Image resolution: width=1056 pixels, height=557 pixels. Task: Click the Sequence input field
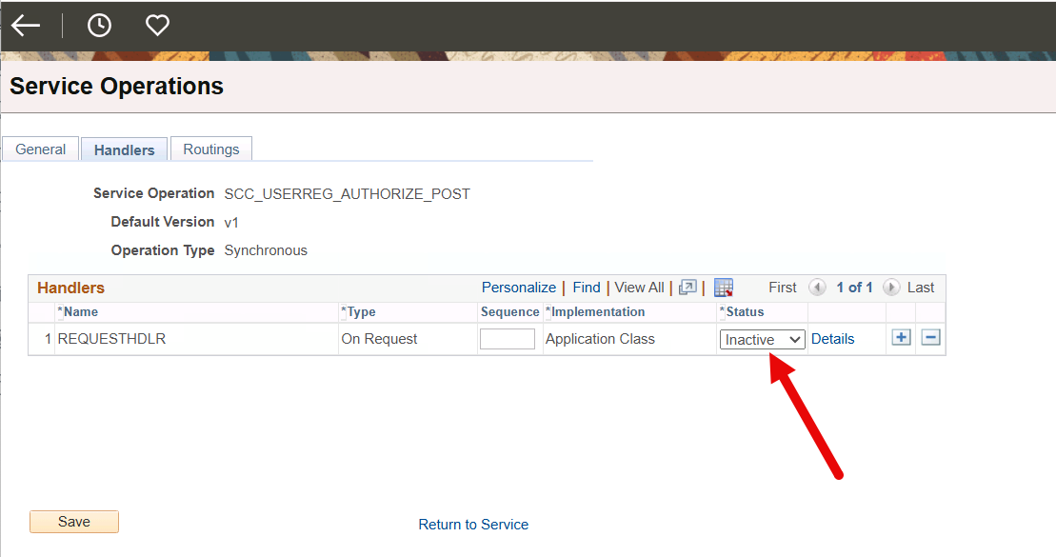click(508, 339)
